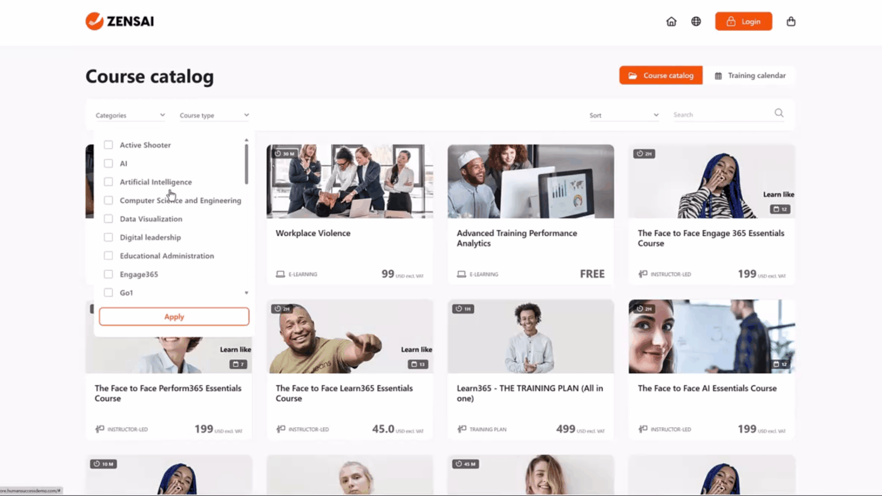The height and width of the screenshot is (496, 882).
Task: Collapse the Categories dropdown
Action: click(130, 115)
